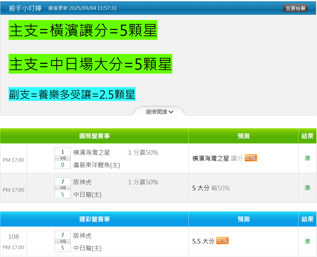Click the 運彩盤賽事 table header
317x257 pixels.
tap(94, 219)
